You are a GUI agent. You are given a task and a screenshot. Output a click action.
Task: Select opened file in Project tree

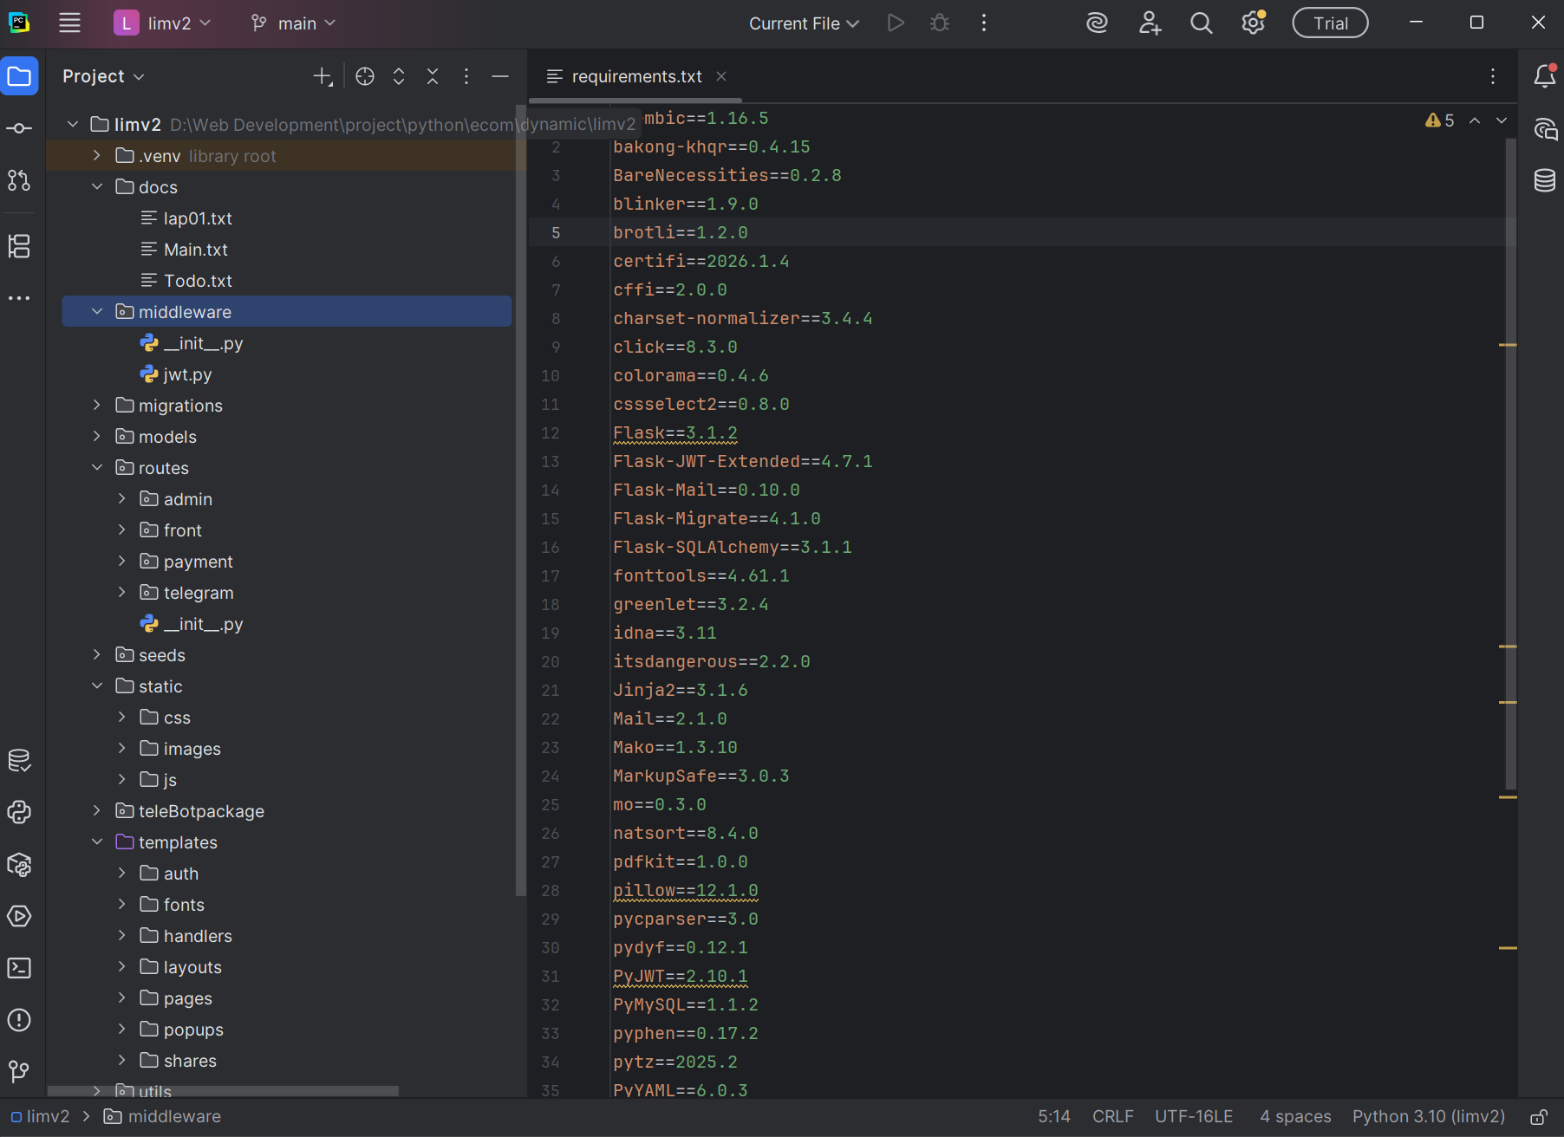[x=365, y=77]
